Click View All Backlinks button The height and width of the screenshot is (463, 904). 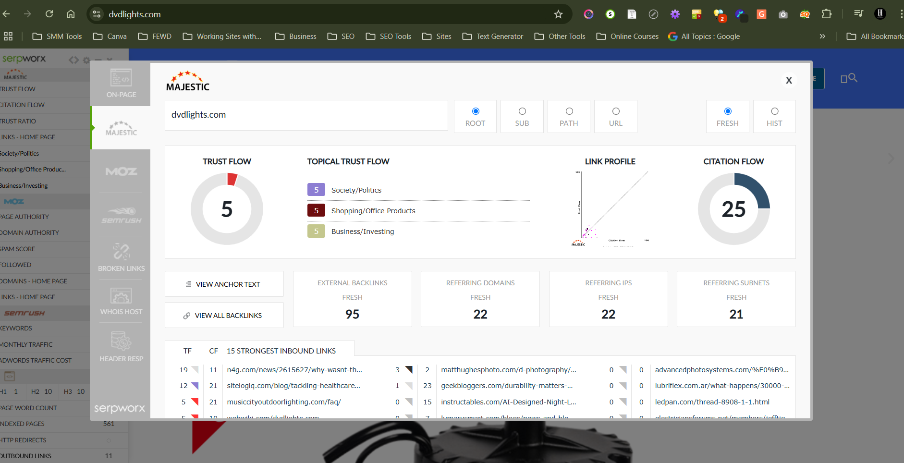click(224, 316)
